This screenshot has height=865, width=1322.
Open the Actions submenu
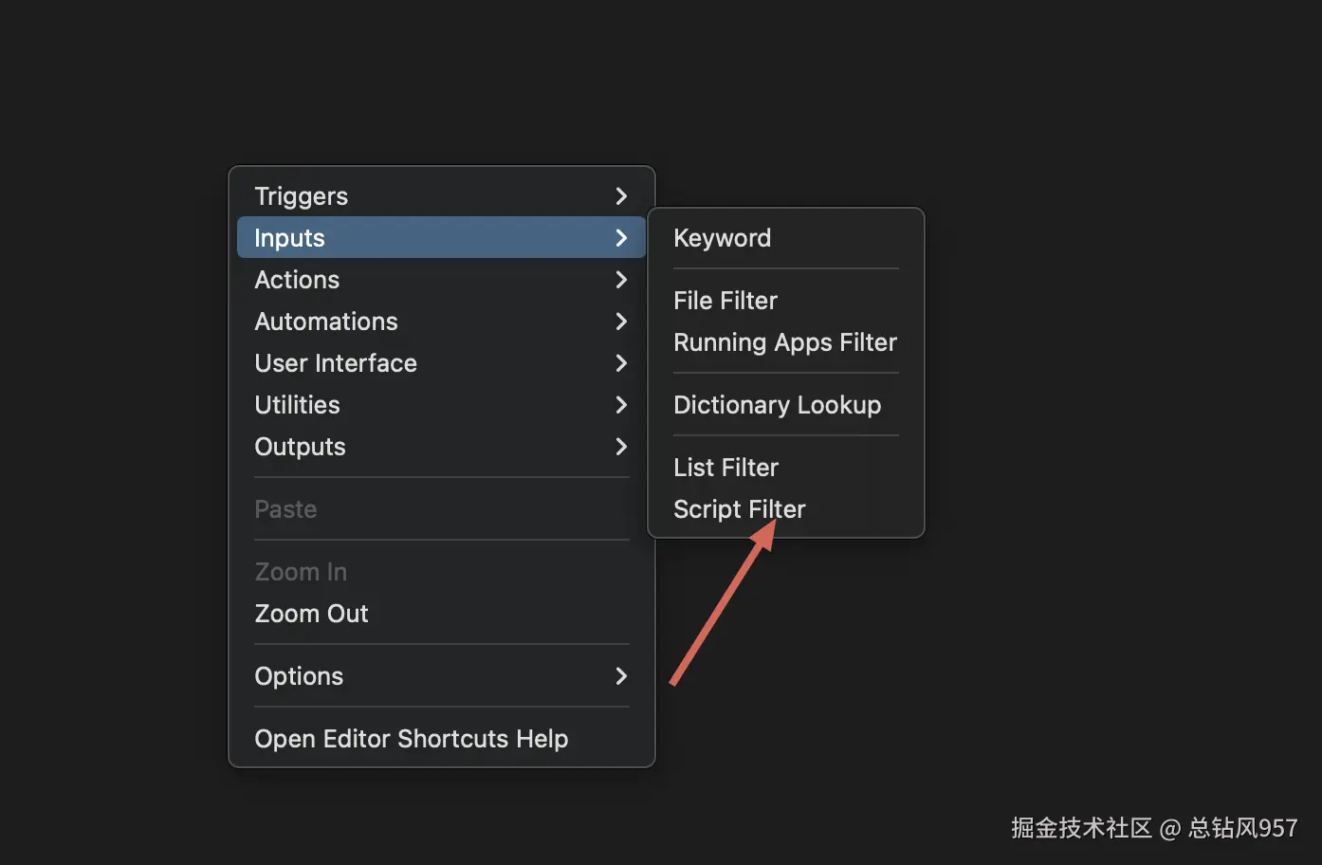[297, 280]
